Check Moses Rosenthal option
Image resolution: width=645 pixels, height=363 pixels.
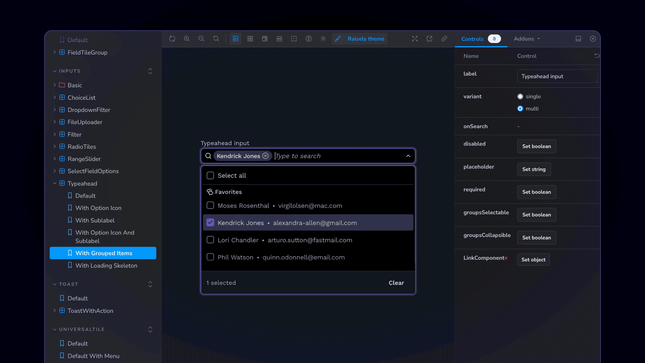[x=210, y=205]
